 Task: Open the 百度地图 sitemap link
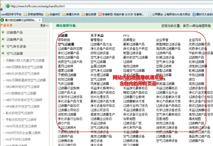click(x=162, y=119)
